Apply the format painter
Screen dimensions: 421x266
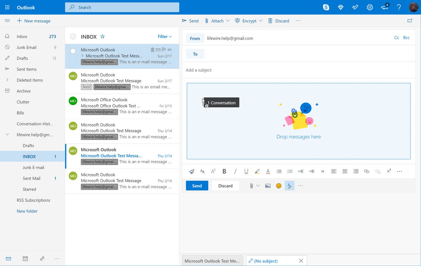tap(192, 171)
